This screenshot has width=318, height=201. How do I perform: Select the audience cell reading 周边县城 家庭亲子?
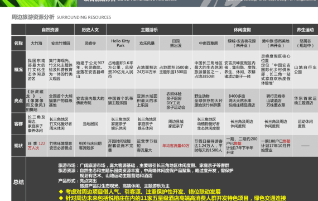coord(176,124)
